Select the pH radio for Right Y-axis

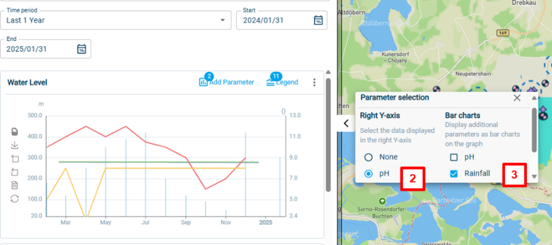(368, 174)
